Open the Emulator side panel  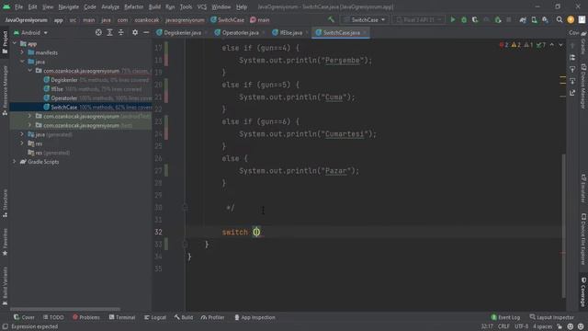click(x=583, y=188)
